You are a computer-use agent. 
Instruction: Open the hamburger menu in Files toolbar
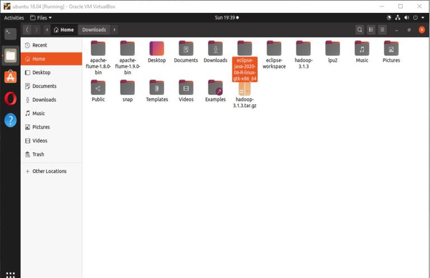pyautogui.click(x=382, y=30)
